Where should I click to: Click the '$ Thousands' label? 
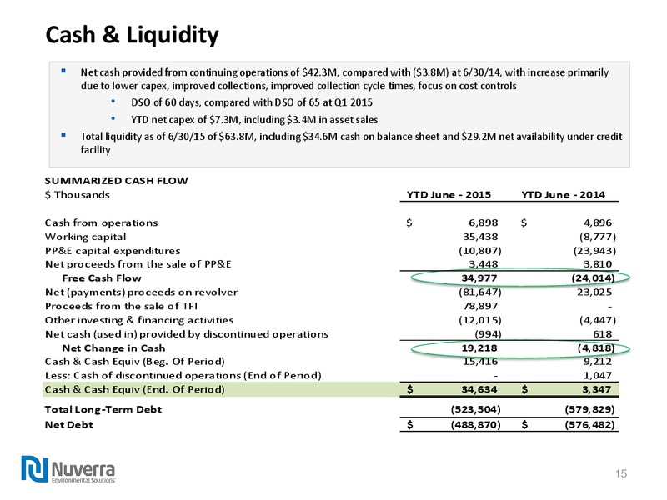pos(77,195)
